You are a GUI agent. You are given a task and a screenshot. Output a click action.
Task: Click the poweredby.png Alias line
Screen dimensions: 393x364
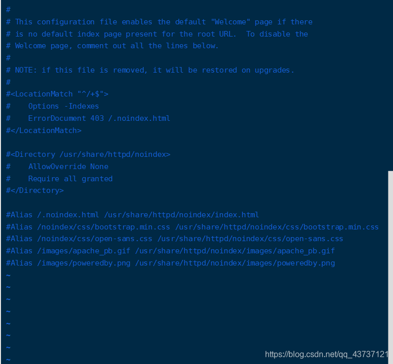coord(171,263)
